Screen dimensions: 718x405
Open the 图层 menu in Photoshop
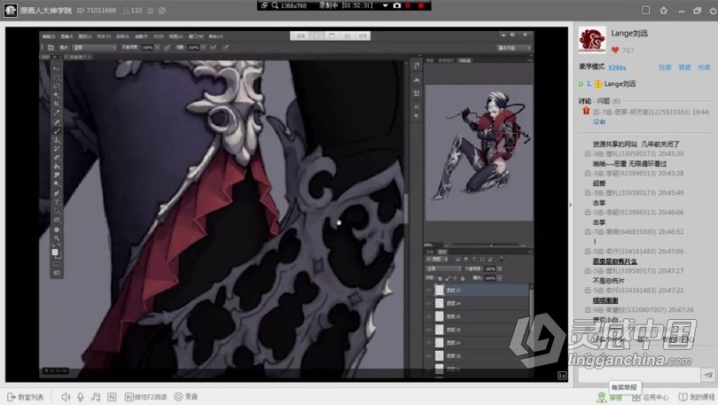tap(85, 36)
